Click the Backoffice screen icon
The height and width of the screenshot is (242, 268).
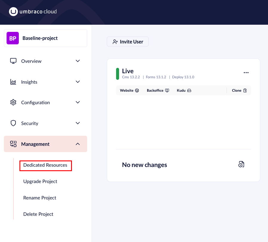[167, 90]
